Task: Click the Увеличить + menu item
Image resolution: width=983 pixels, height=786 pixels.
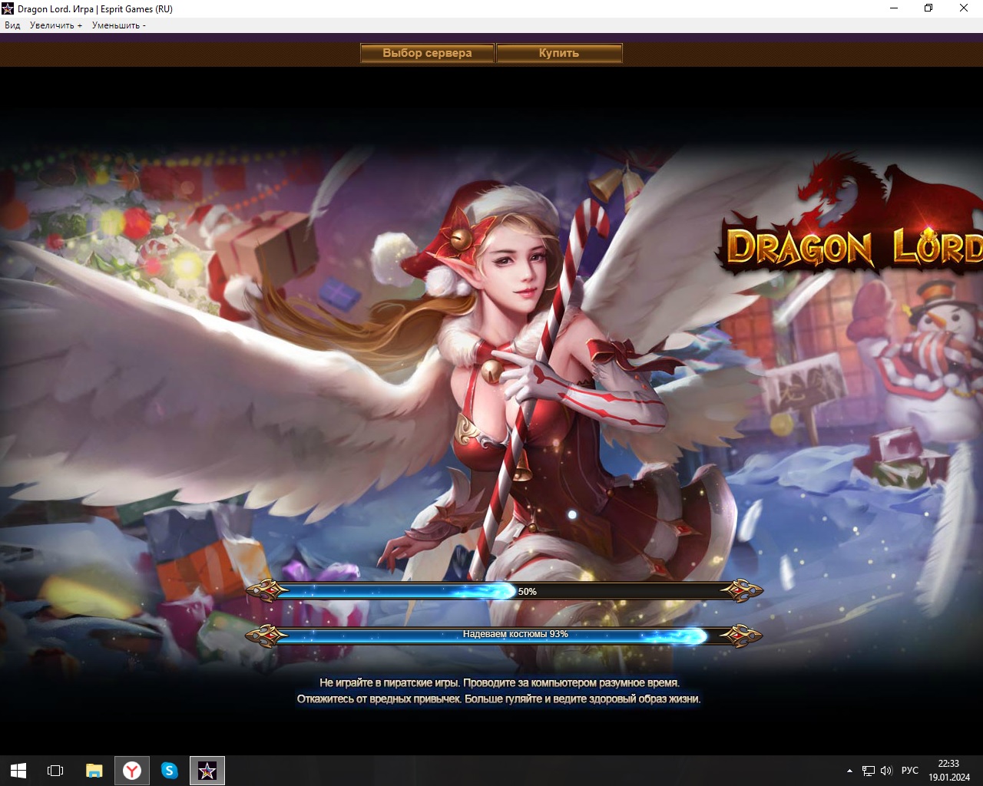Action: coord(55,25)
